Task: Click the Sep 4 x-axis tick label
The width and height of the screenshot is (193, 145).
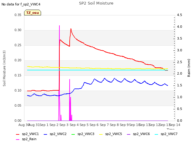Action: pos(74,125)
